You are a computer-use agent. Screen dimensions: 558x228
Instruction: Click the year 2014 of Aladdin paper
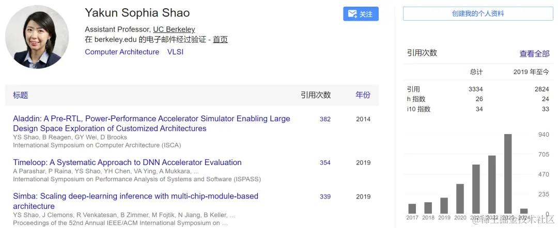point(363,119)
